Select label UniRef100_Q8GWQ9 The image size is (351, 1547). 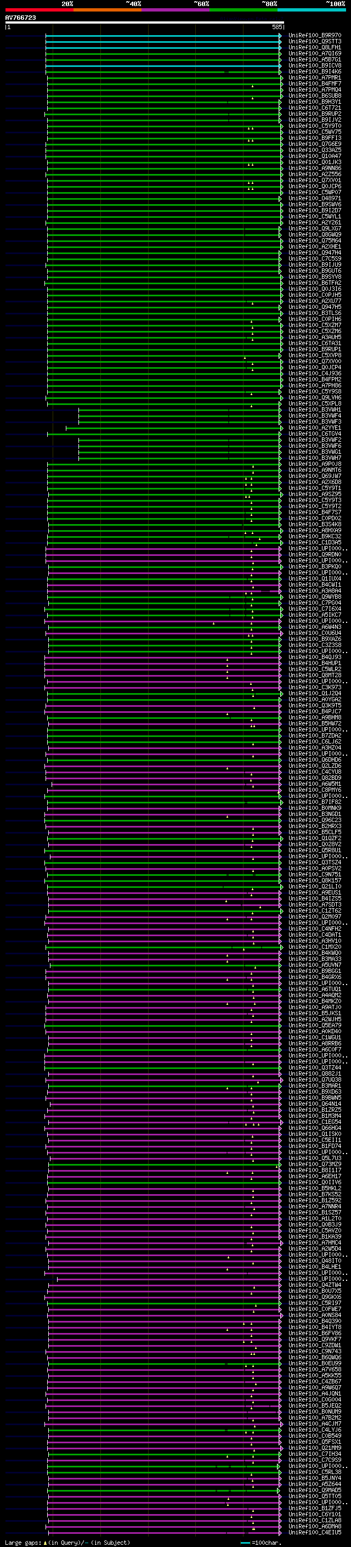tap(314, 235)
